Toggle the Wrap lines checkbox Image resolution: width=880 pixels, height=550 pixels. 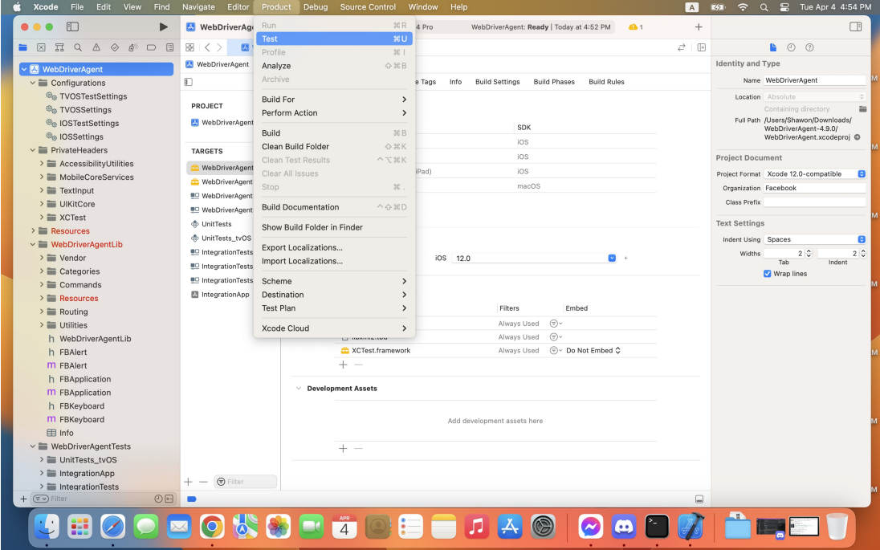pyautogui.click(x=768, y=274)
